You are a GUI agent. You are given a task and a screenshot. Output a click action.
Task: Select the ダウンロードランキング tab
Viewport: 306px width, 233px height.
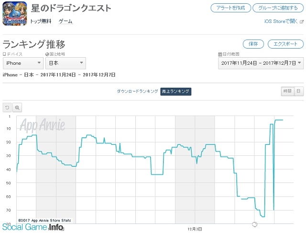137,91
